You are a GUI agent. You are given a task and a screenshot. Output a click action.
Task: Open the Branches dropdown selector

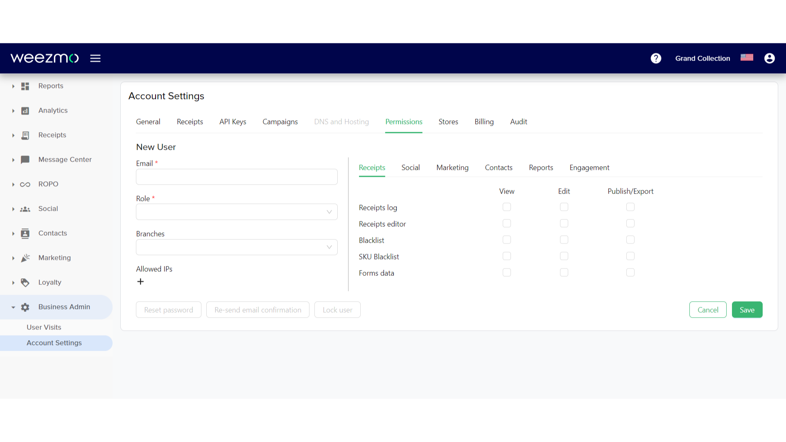click(237, 247)
